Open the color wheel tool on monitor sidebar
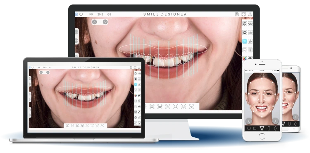 [x=245, y=58]
